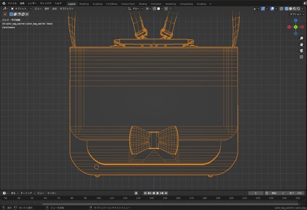Toggle snapping magnet icon
This screenshot has width=307, height=210.
154,9
